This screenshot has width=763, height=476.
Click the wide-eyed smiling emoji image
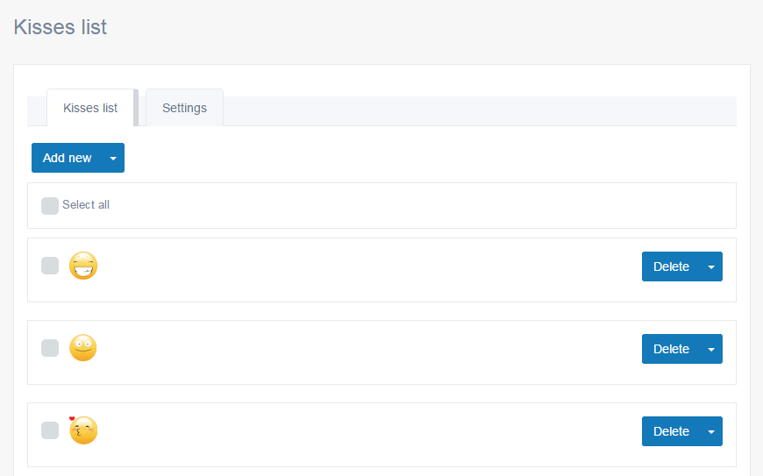(x=83, y=348)
